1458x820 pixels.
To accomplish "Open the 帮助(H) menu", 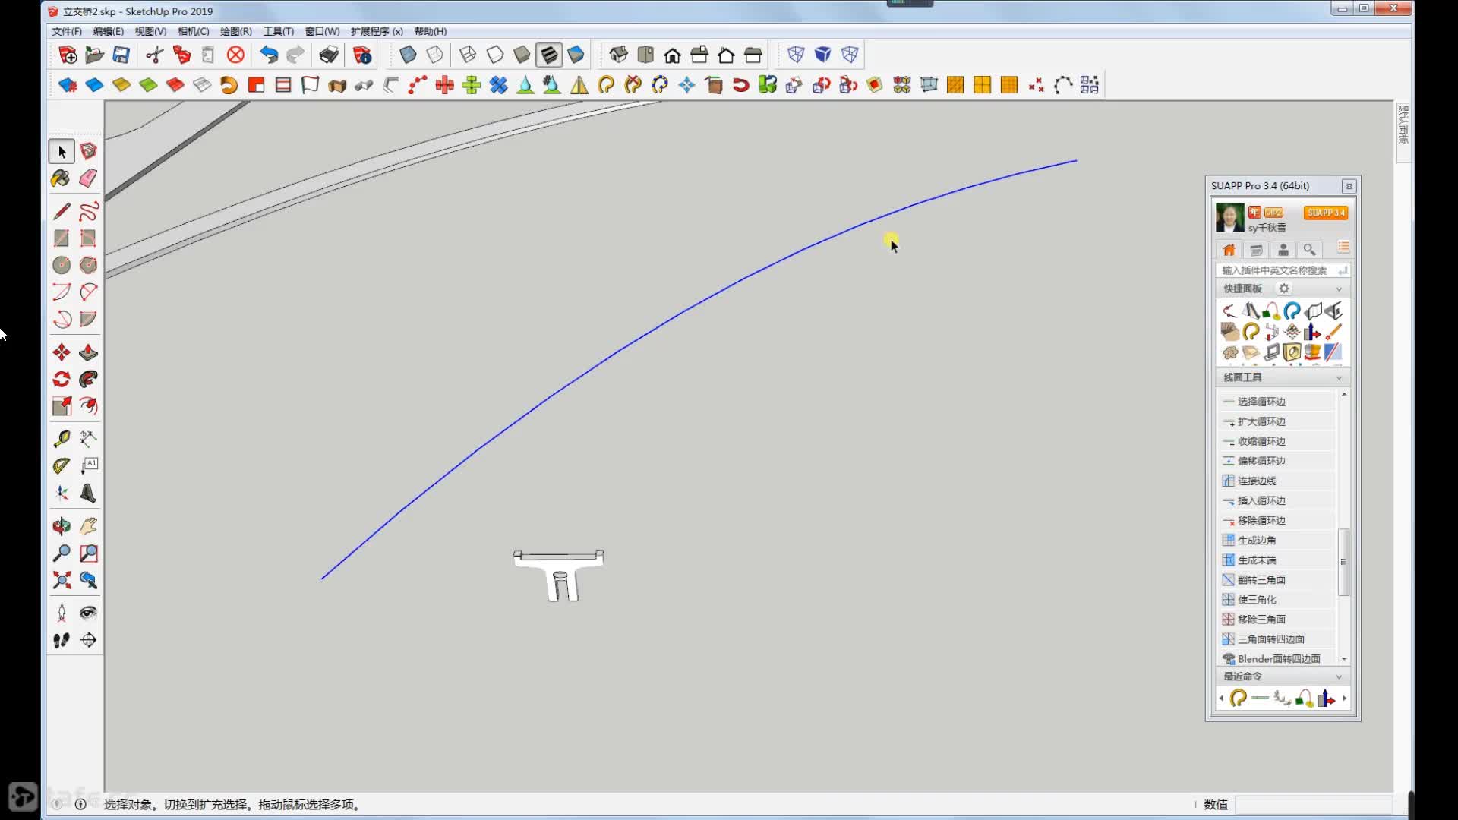I will point(431,31).
